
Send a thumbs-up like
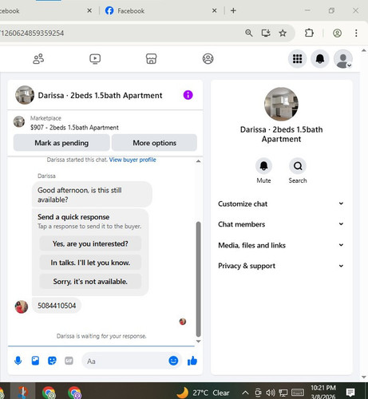click(x=192, y=361)
